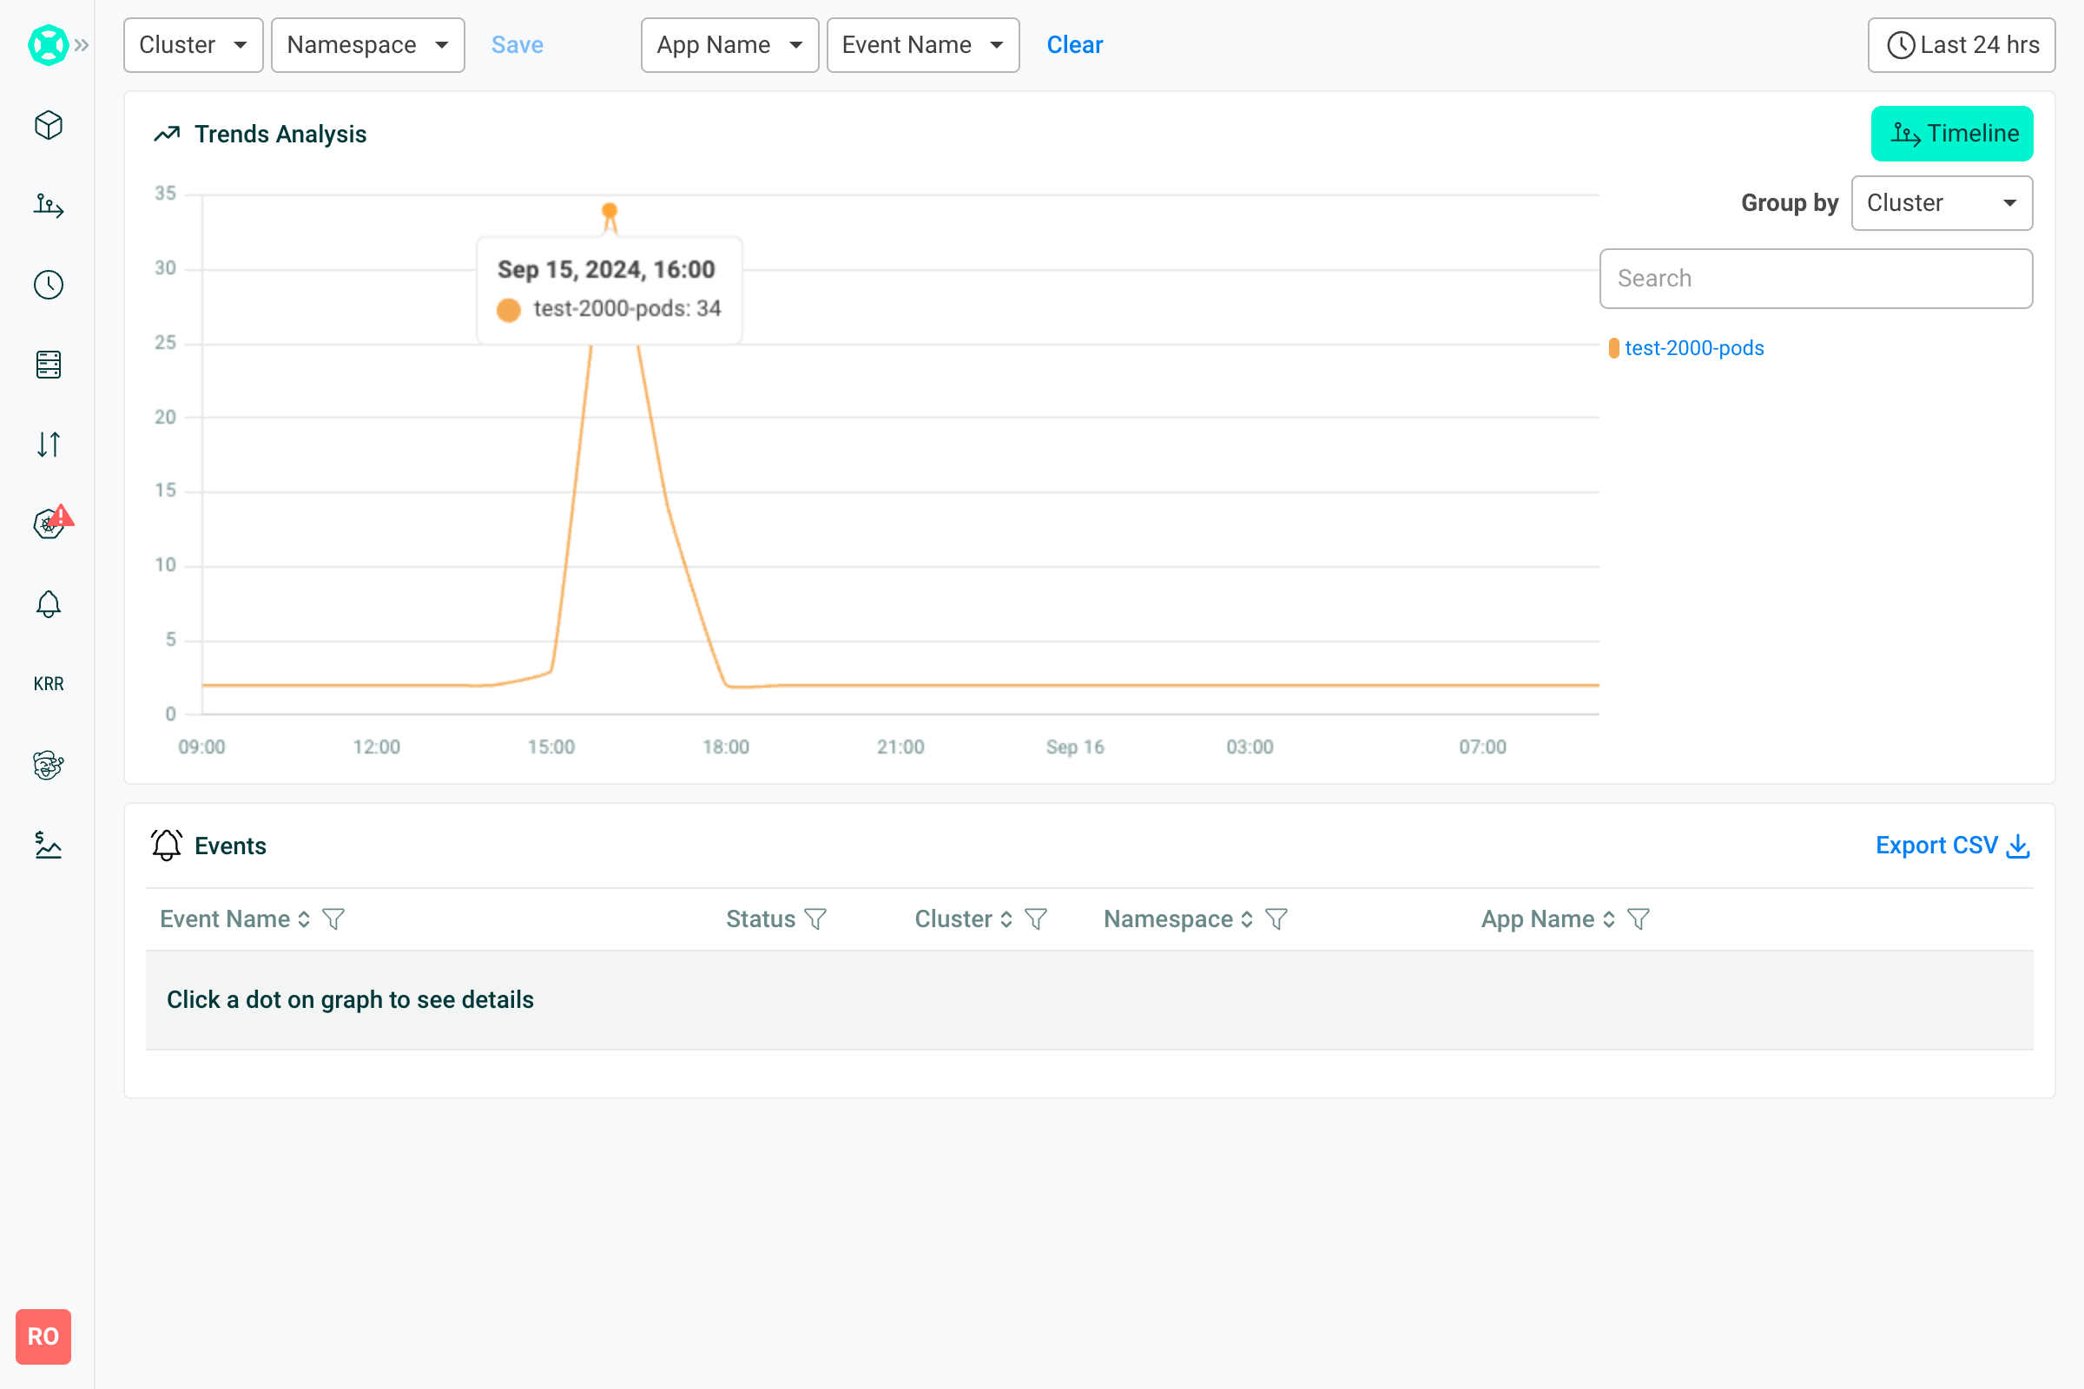
Task: Open the Group by Cluster dropdown
Action: point(1942,203)
